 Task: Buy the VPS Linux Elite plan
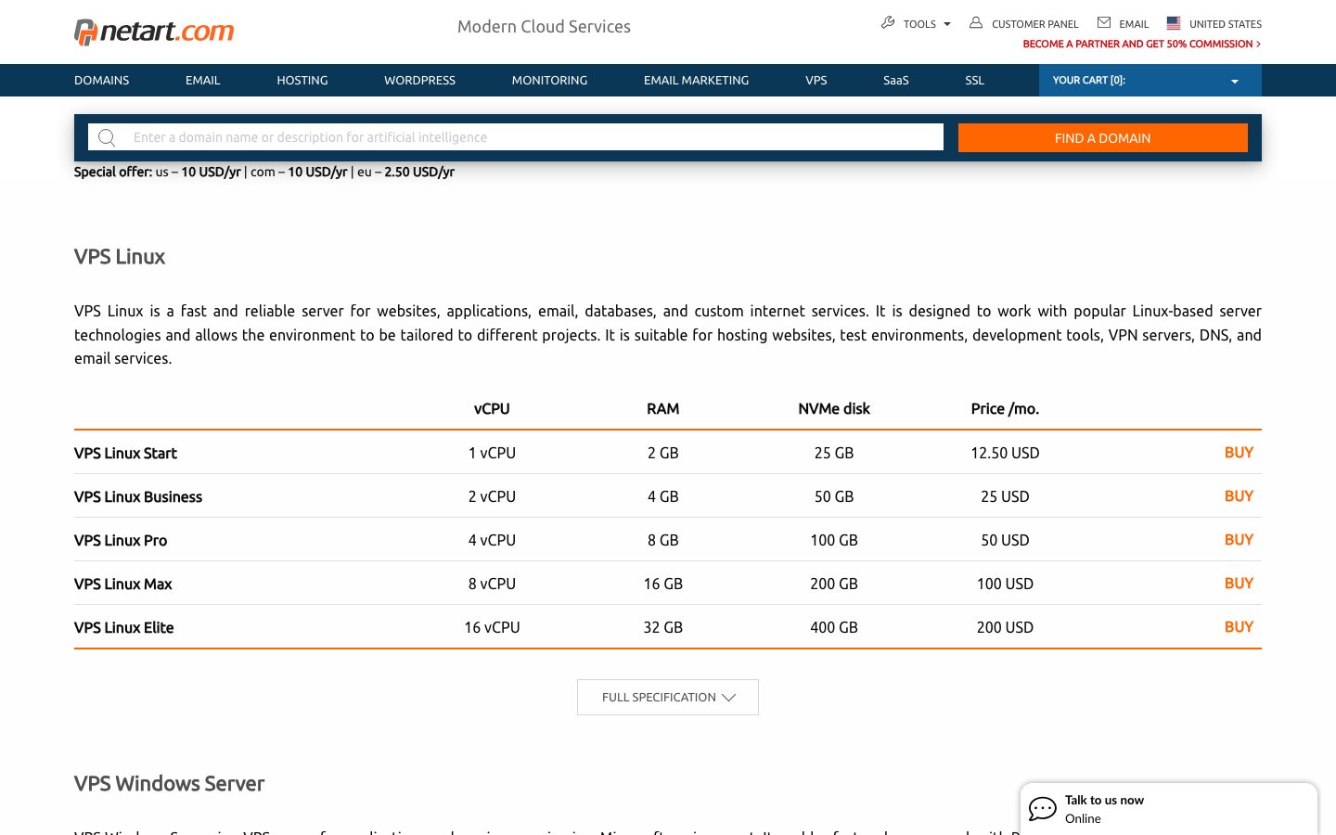pos(1239,627)
